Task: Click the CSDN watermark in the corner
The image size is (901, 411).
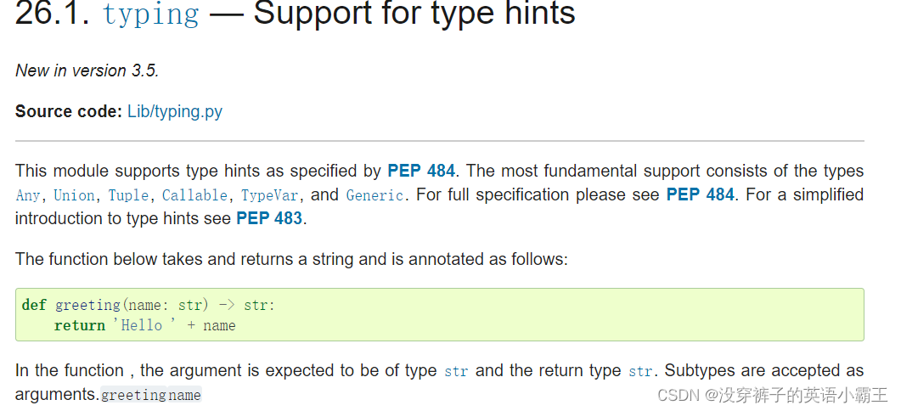Action: tap(772, 395)
